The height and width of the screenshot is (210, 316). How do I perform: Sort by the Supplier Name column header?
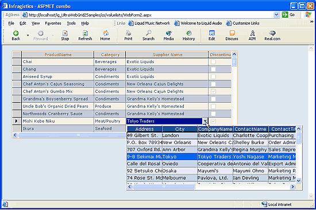point(167,55)
